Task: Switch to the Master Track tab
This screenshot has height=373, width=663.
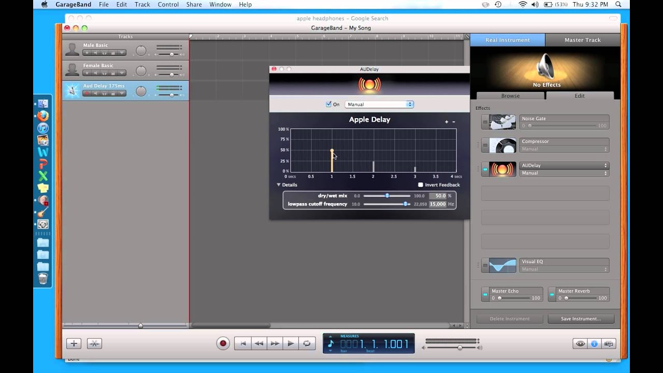Action: [583, 40]
